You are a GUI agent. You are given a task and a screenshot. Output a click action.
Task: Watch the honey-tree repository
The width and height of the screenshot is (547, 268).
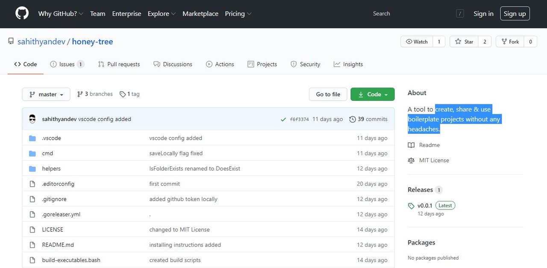tap(417, 41)
